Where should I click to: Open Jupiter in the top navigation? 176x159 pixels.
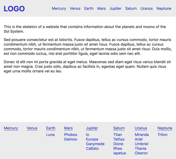coord(115,8)
